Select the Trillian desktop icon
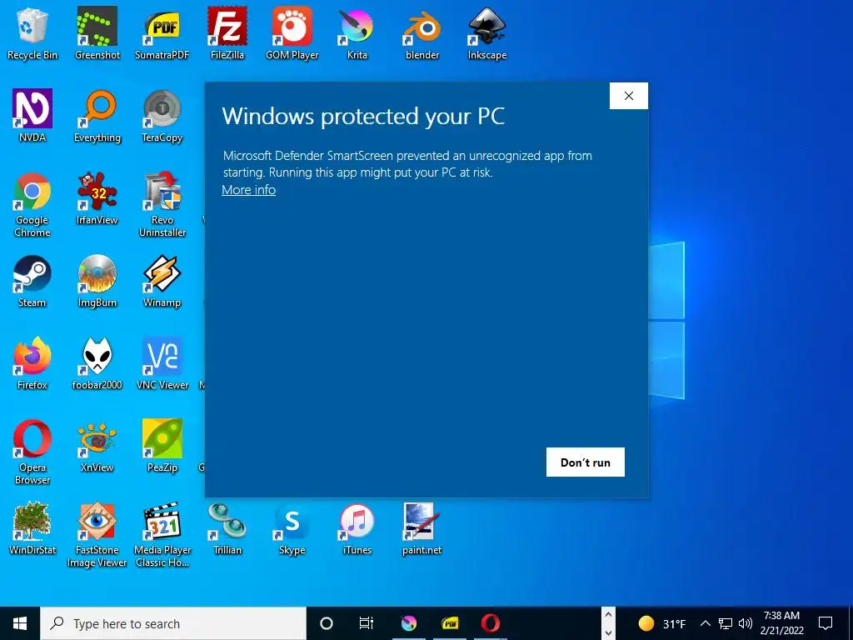The image size is (853, 640). point(227,528)
